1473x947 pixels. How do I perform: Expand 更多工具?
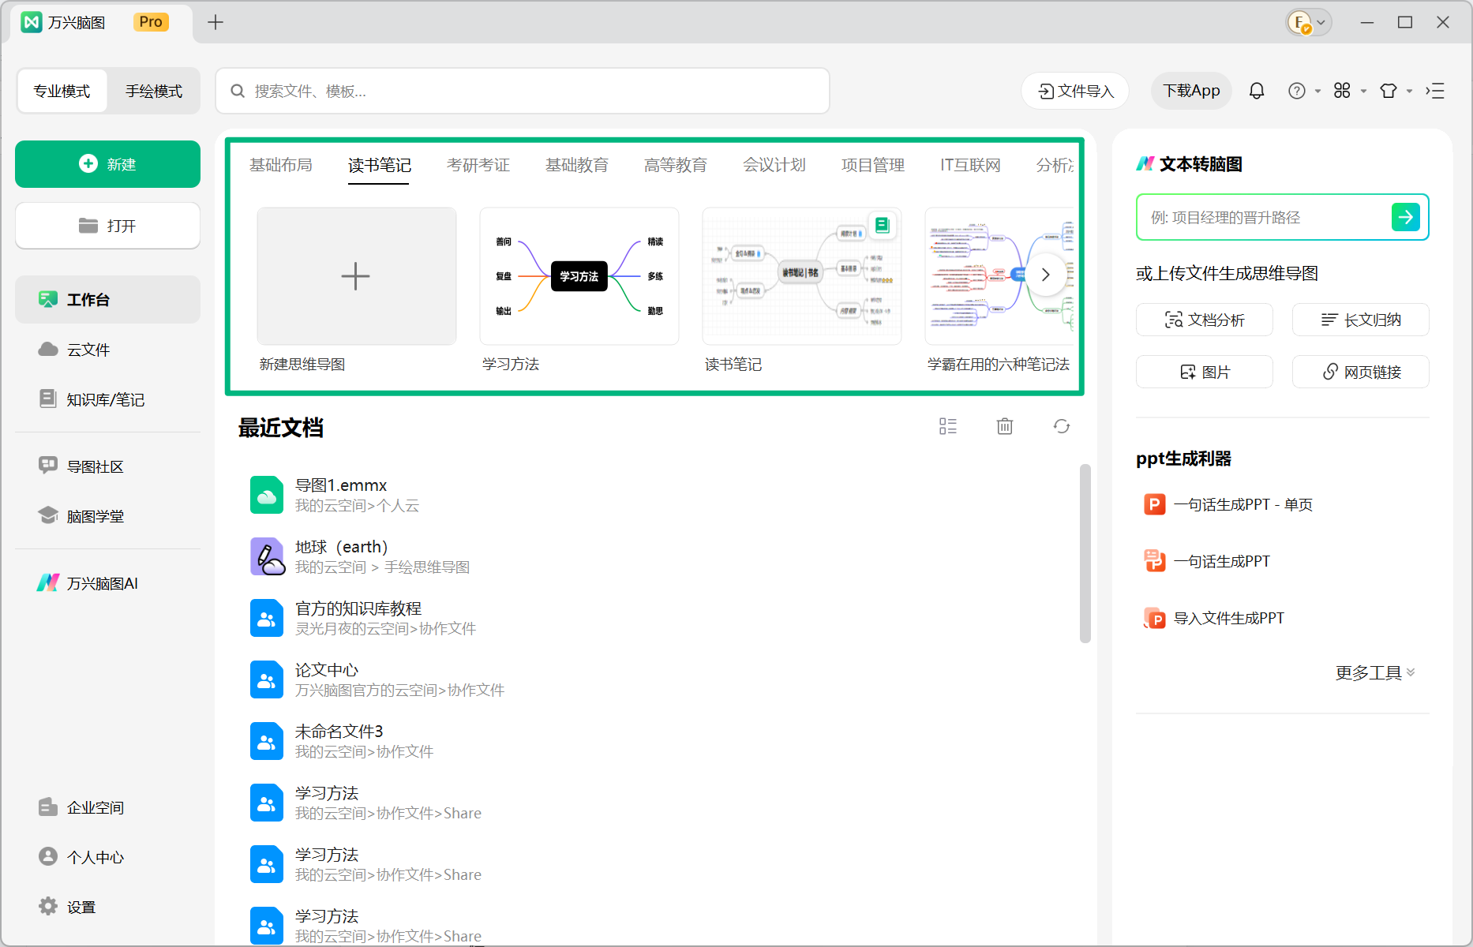point(1375,672)
